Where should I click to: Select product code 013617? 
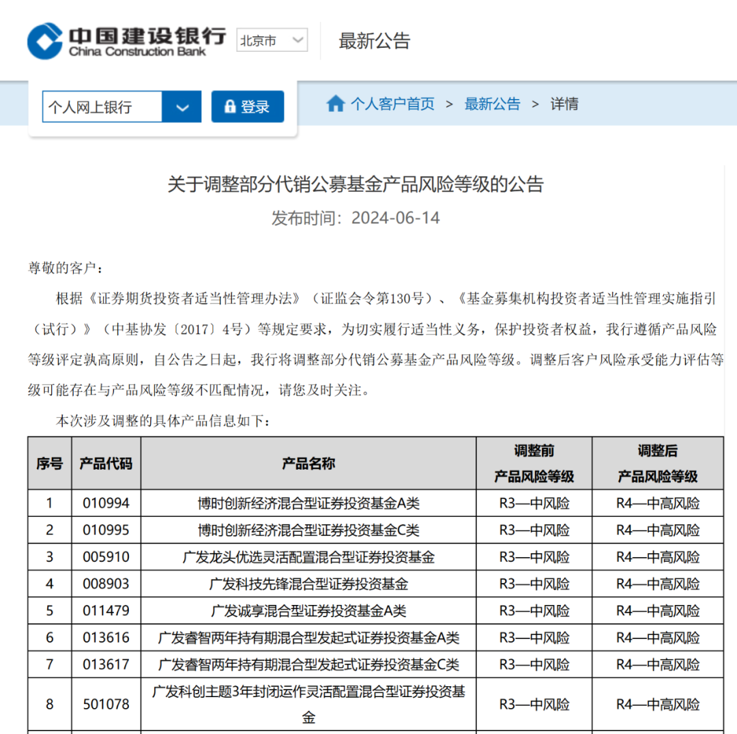pos(106,664)
